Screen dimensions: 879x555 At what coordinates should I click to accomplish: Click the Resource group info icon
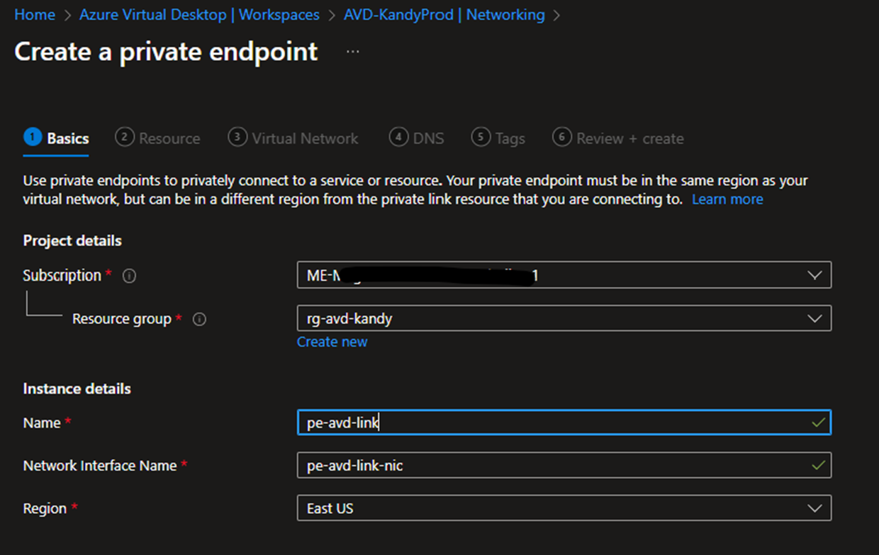[199, 320]
